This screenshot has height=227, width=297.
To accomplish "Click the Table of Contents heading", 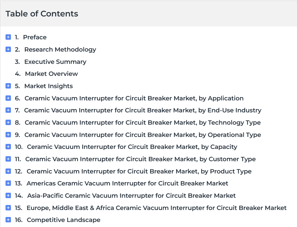I will (42, 14).
